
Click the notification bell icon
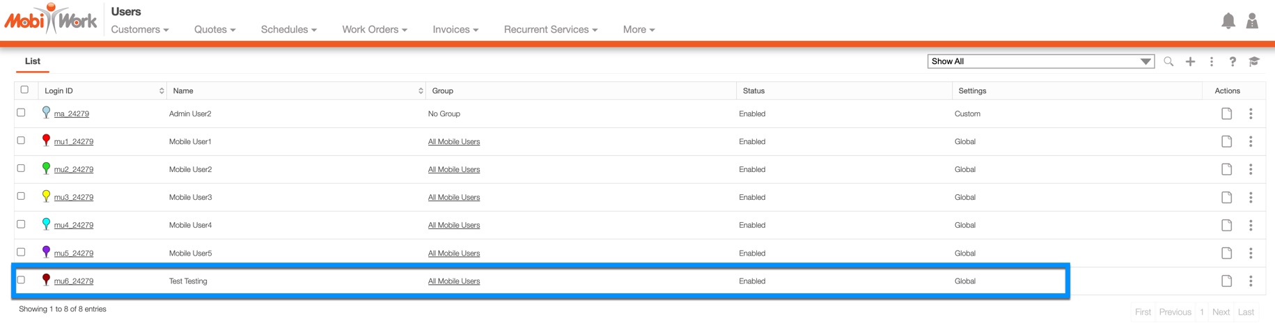point(1228,21)
